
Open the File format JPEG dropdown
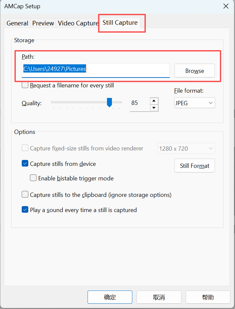(x=195, y=103)
